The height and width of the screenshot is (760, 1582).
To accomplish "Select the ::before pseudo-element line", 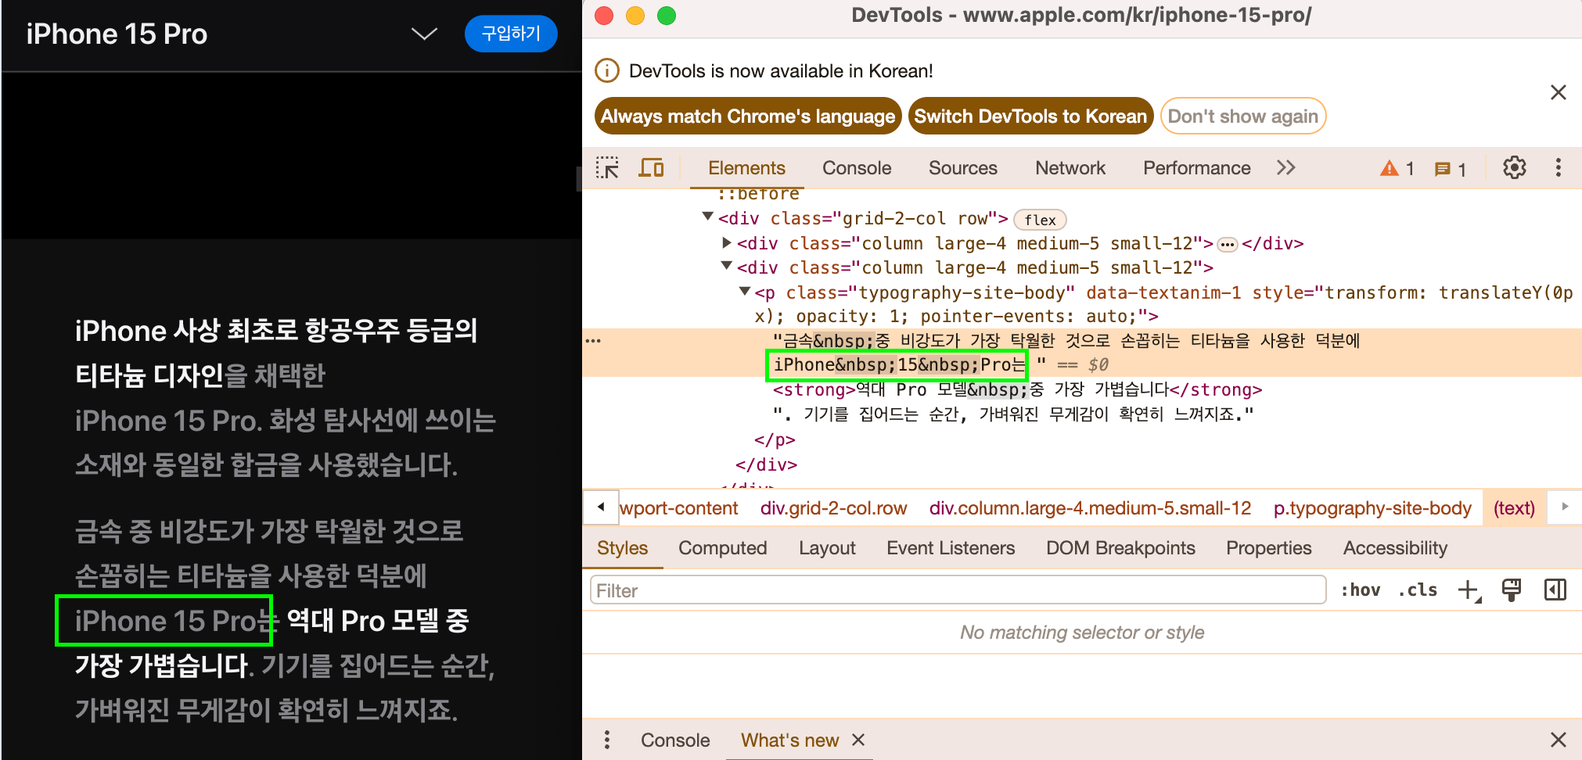I will 758,193.
